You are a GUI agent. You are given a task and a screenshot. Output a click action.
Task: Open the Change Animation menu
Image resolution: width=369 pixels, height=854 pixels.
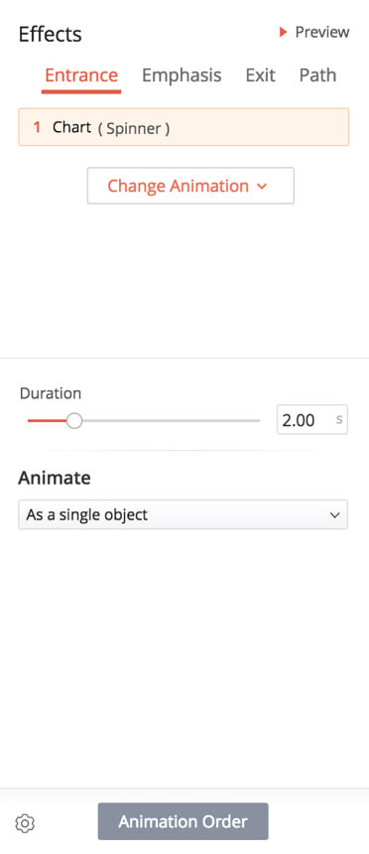190,186
